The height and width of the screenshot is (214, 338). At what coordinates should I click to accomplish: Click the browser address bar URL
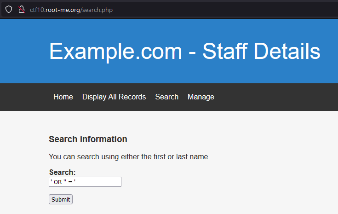[71, 10]
